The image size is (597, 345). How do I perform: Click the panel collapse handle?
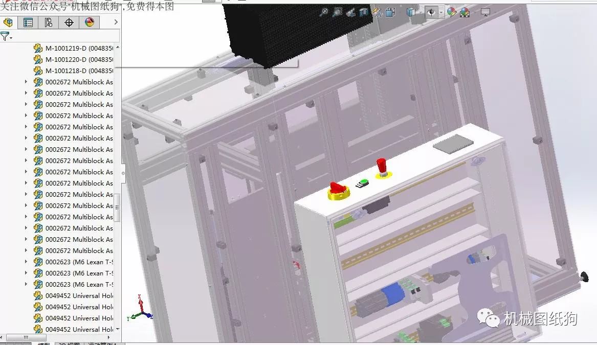click(x=123, y=173)
